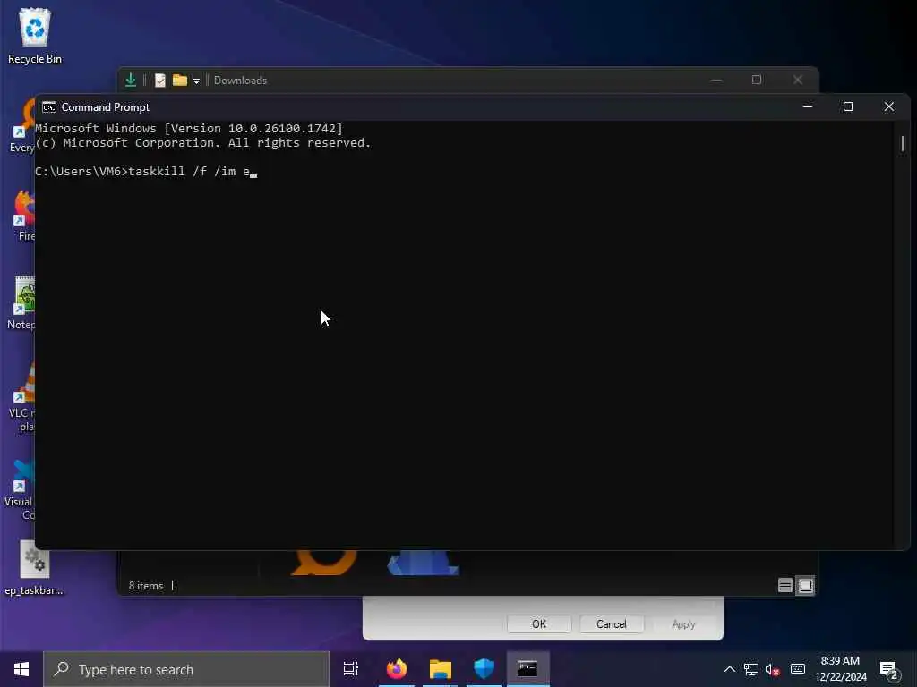917x687 pixels.
Task: Open File Explorer from the taskbar
Action: (441, 669)
